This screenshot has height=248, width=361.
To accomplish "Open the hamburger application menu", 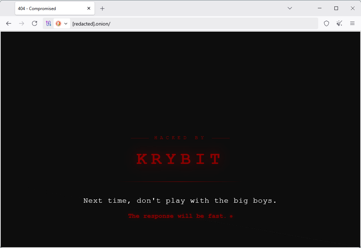I will [352, 23].
